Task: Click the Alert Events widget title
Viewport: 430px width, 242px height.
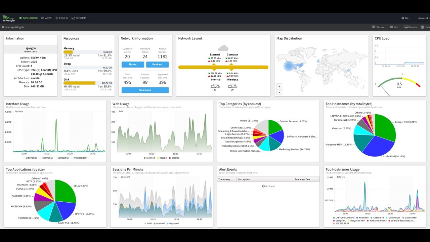Action: [228, 169]
